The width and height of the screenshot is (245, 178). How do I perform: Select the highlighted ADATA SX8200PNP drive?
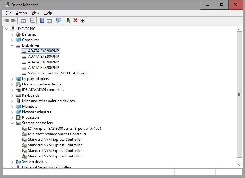(x=40, y=51)
